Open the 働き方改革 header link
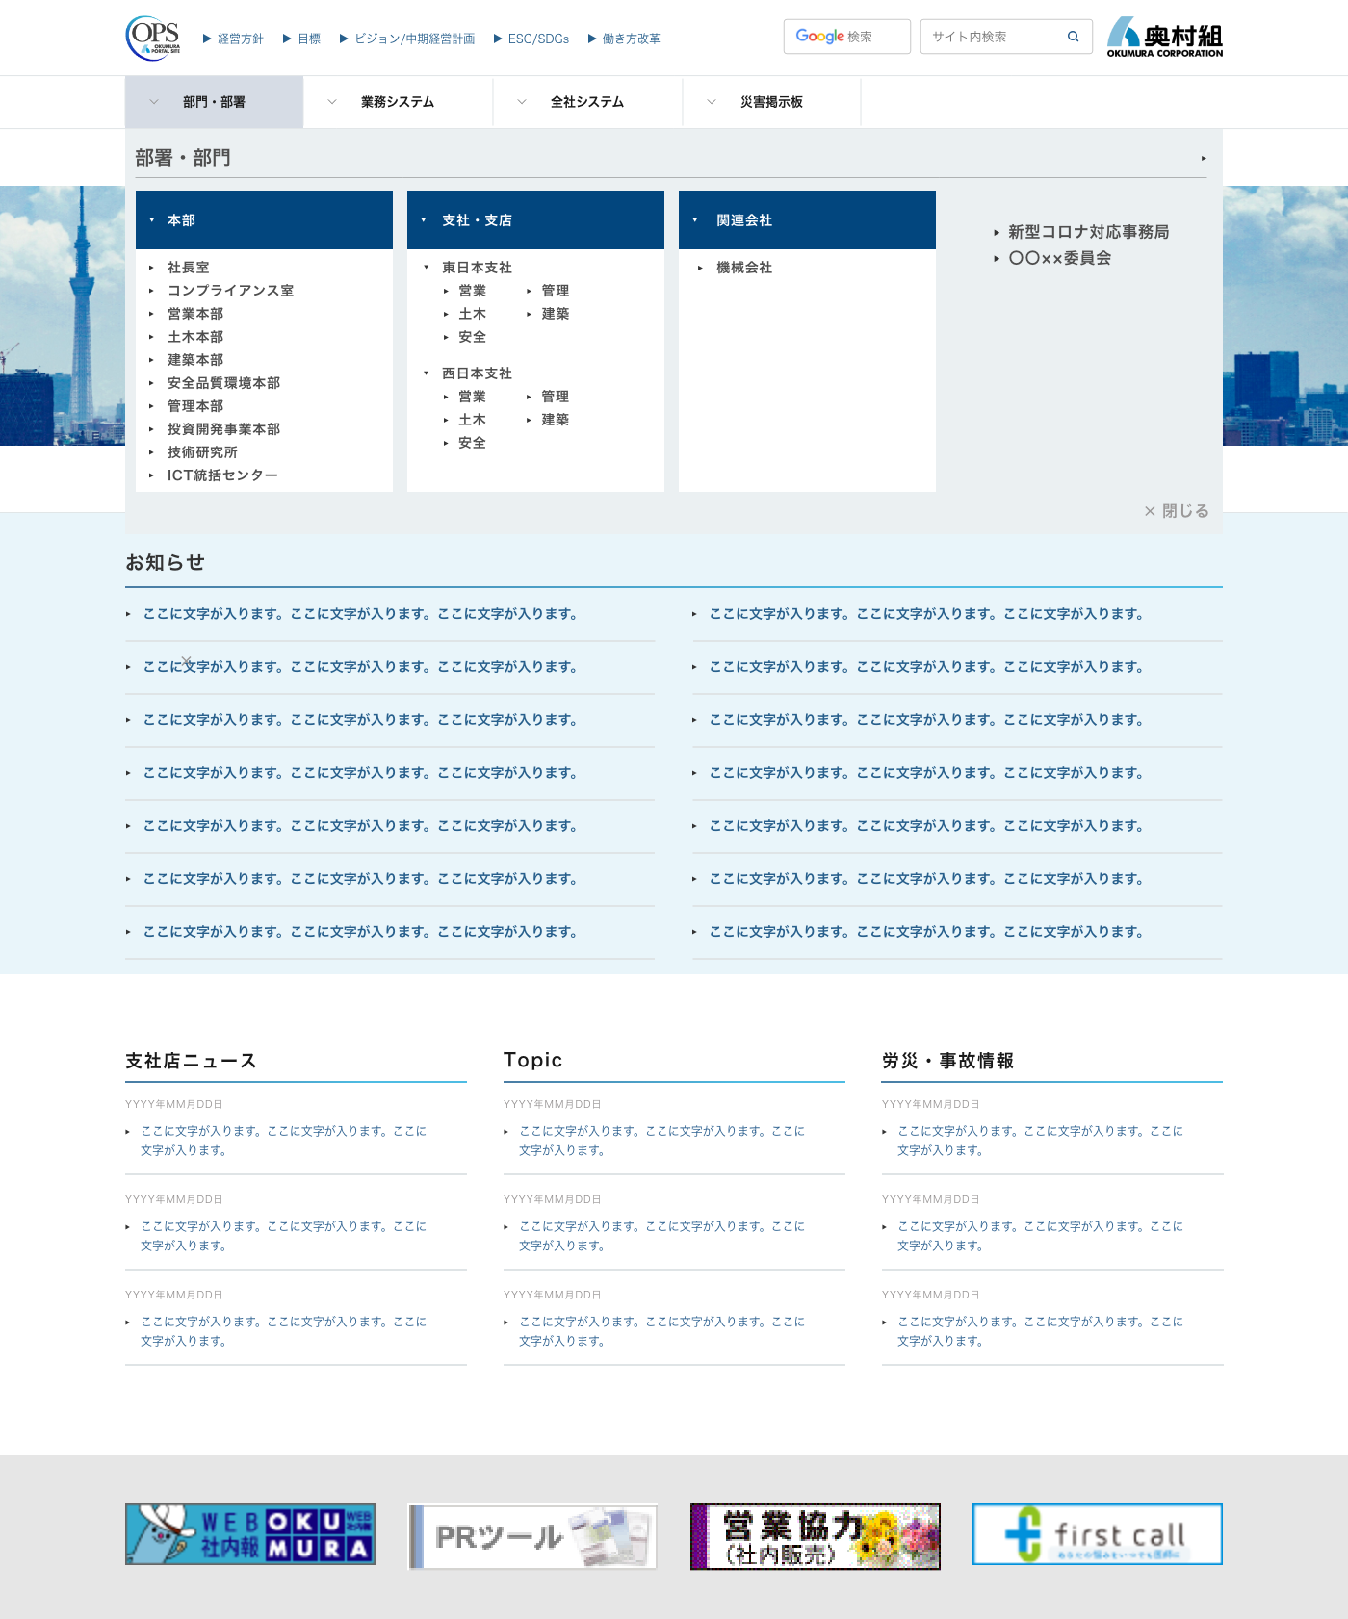 click(x=631, y=39)
